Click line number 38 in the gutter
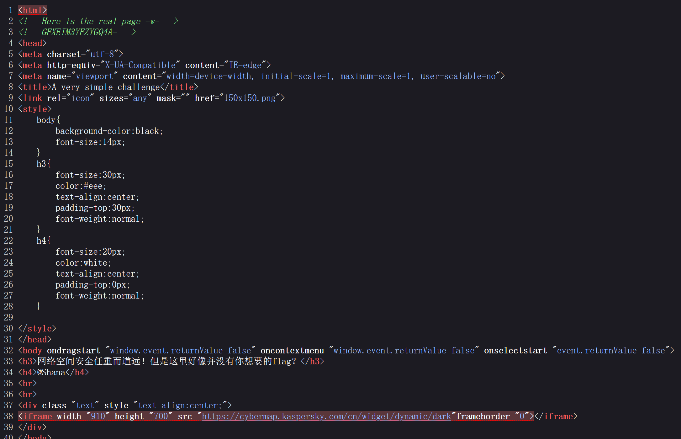 click(x=8, y=416)
